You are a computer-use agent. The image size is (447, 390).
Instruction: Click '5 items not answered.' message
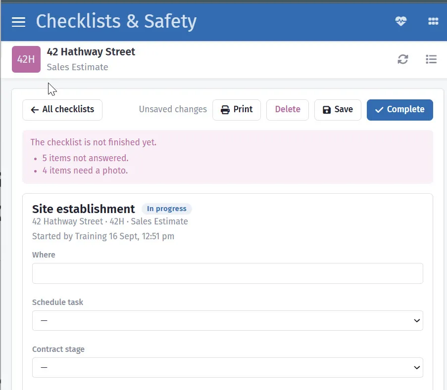tap(85, 158)
